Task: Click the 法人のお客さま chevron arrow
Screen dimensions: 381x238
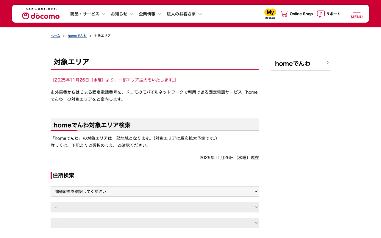Action: click(200, 14)
